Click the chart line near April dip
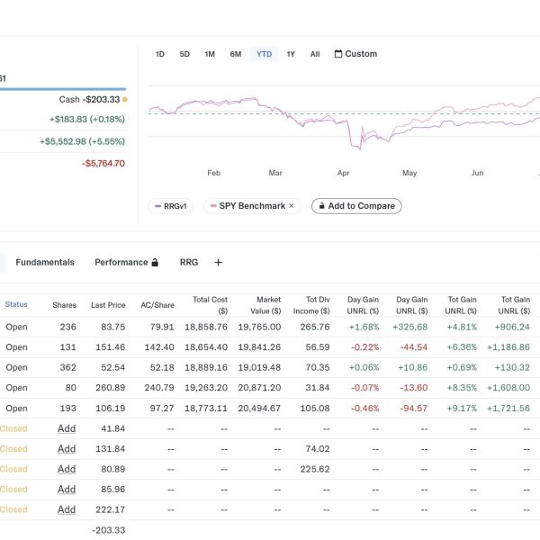 [x=350, y=142]
